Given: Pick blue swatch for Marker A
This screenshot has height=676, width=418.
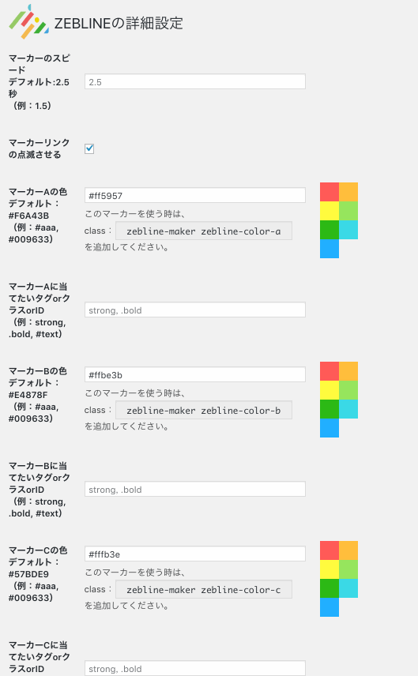Looking at the screenshot, I should tap(330, 249).
